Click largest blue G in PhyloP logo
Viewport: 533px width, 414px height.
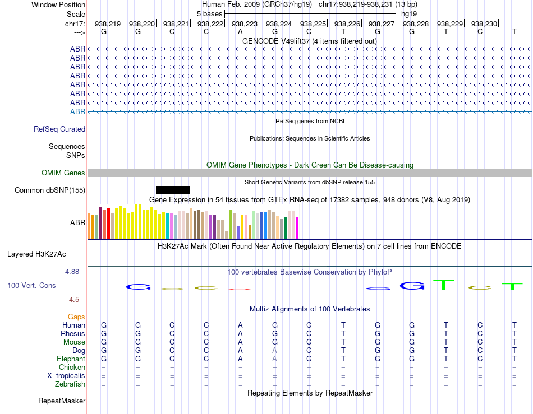[412, 286]
